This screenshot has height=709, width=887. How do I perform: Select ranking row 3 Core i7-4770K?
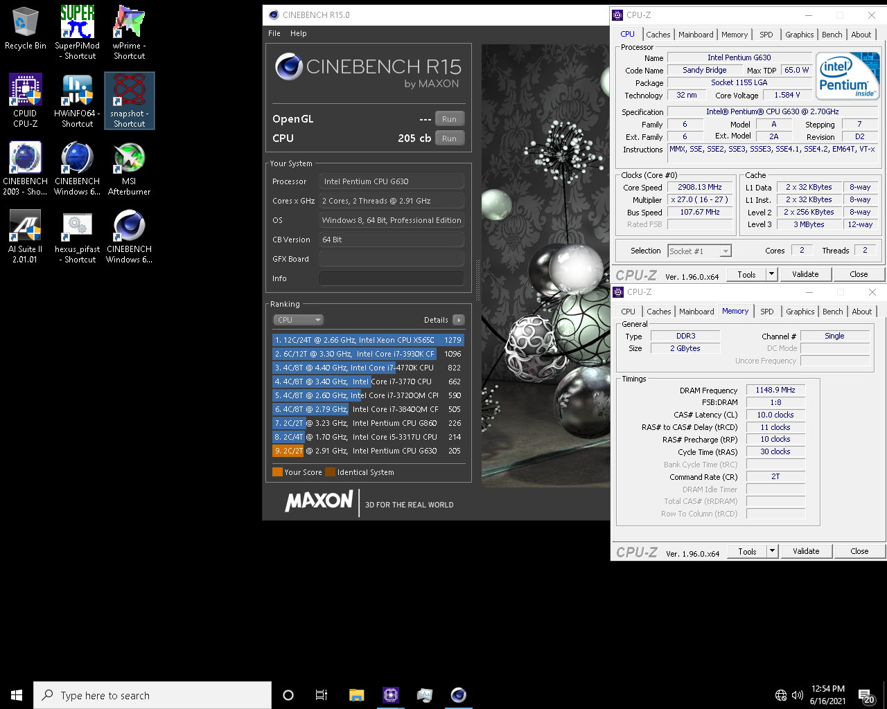pyautogui.click(x=368, y=368)
